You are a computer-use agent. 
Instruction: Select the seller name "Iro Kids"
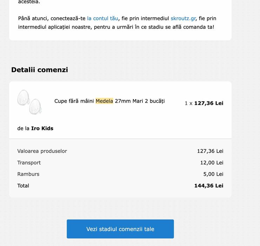click(42, 128)
